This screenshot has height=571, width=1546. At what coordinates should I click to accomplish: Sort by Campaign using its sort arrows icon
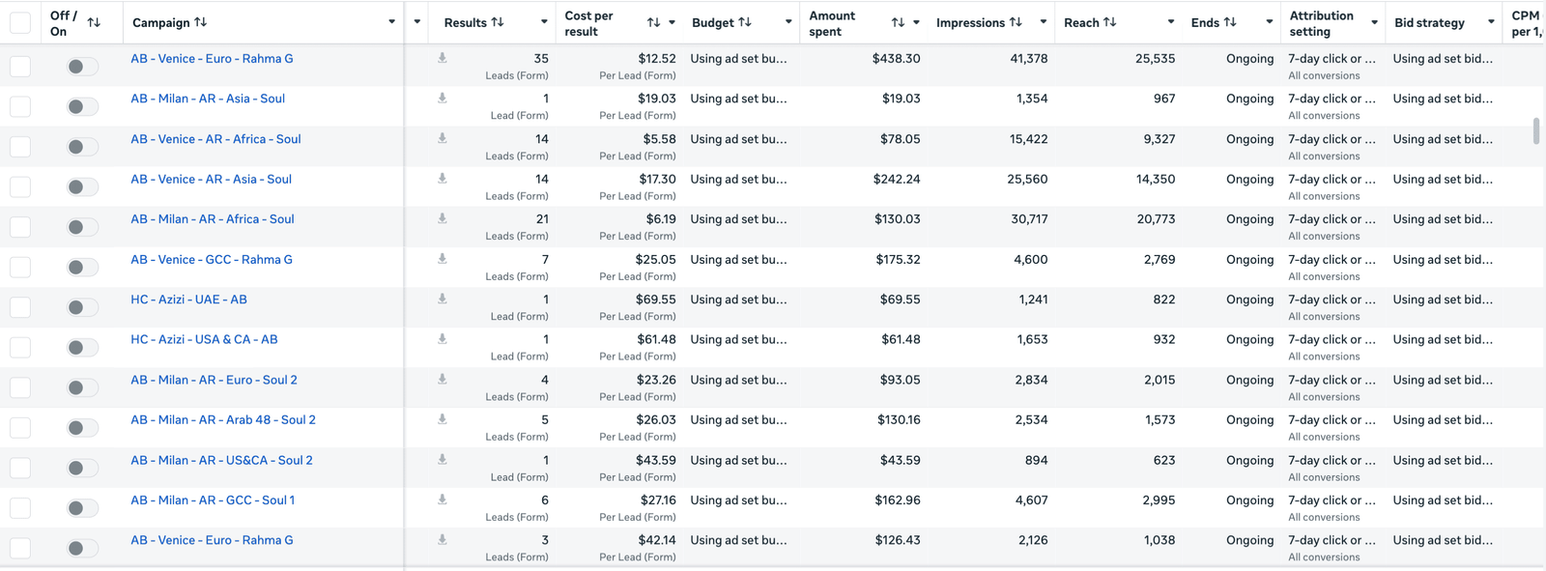(x=200, y=22)
